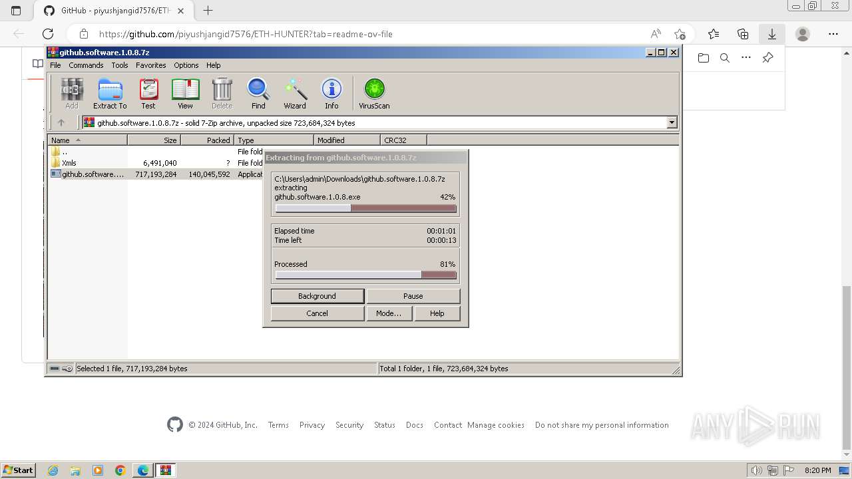Click the Processed total progress bar
Viewport: 852px width, 479px height.
pyautogui.click(x=365, y=275)
